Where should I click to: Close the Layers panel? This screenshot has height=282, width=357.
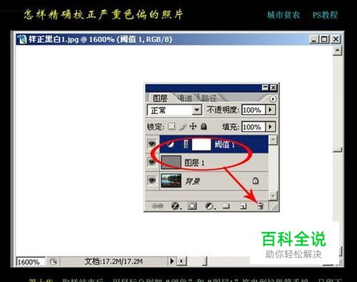(273, 88)
